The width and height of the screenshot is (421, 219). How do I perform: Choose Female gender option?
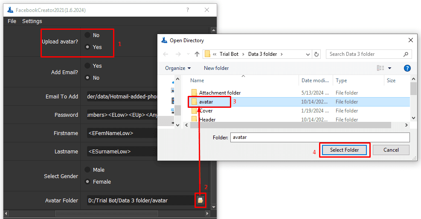click(87, 182)
